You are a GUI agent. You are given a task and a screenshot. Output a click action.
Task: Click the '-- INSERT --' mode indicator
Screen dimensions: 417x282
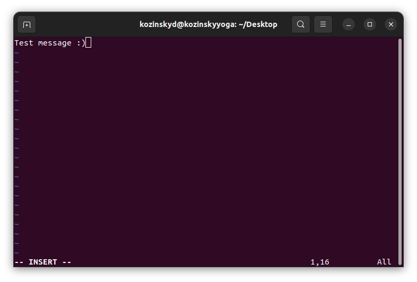click(43, 262)
